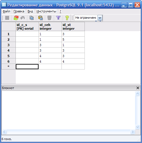Click the new row id_c_s input cell
142x143 pixels.
pos(27,67)
